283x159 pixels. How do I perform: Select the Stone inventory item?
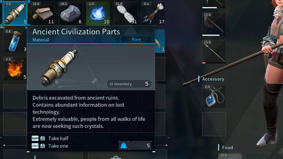[x=70, y=13]
